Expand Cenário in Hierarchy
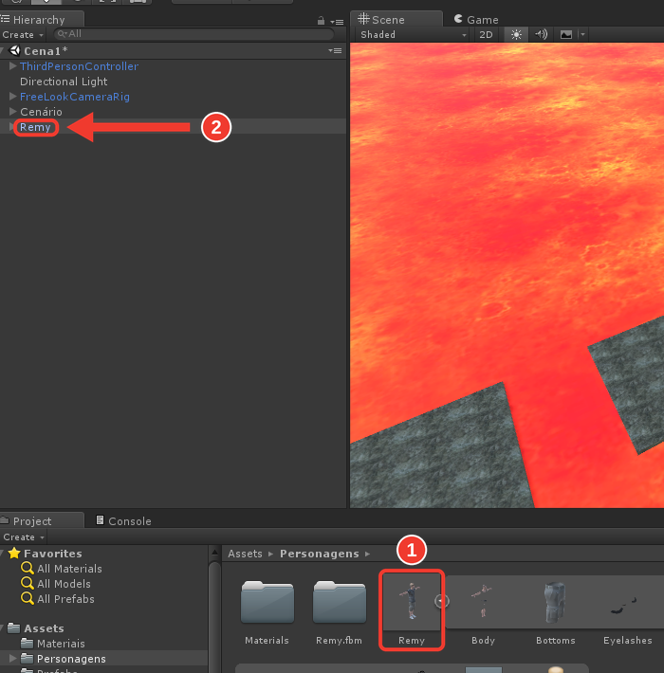664x673 pixels. coord(13,111)
